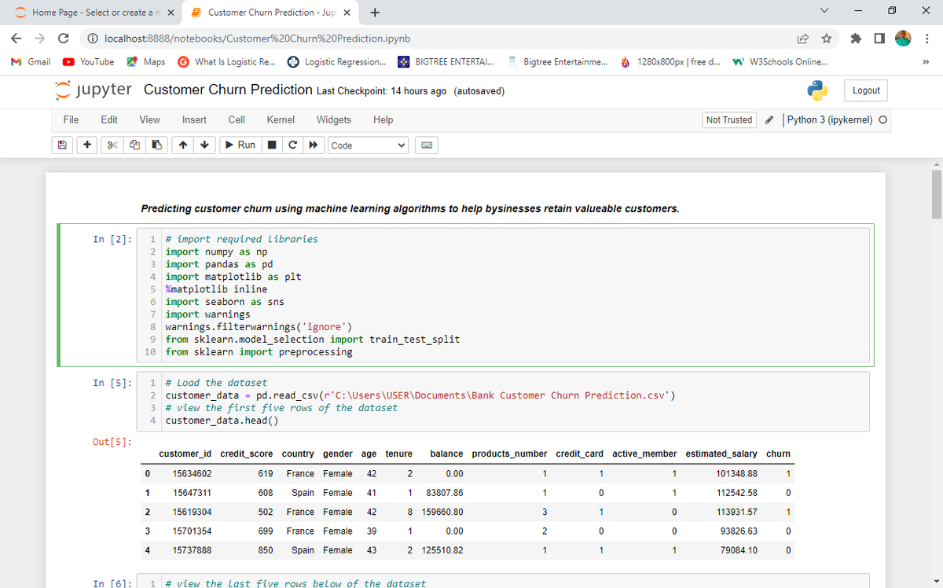Click the edit pencil icon by kernel name

[x=771, y=120]
